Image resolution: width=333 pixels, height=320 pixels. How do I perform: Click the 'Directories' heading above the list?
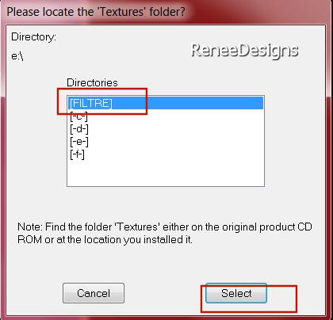pyautogui.click(x=92, y=82)
